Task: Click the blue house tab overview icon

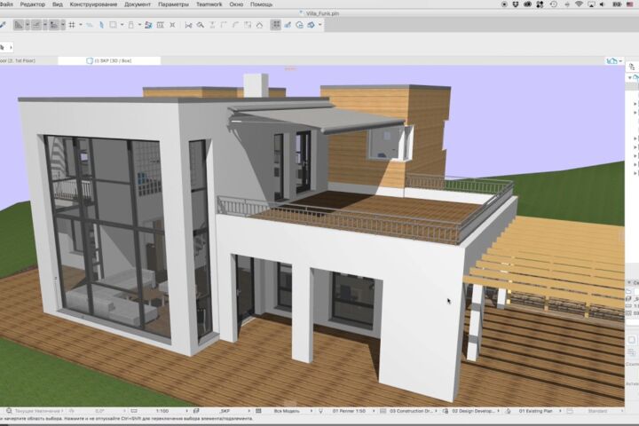Action: 611,60
